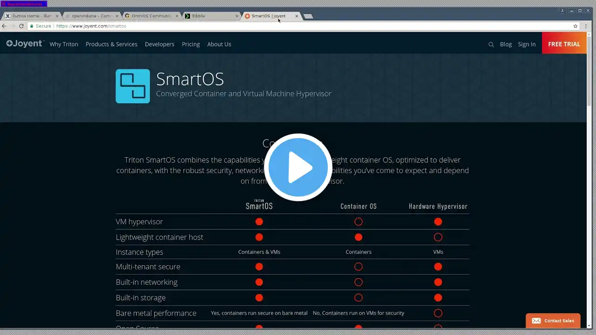Click the 'Bare metal performance' row label
Screen dimensions: 596x335
(x=156, y=314)
